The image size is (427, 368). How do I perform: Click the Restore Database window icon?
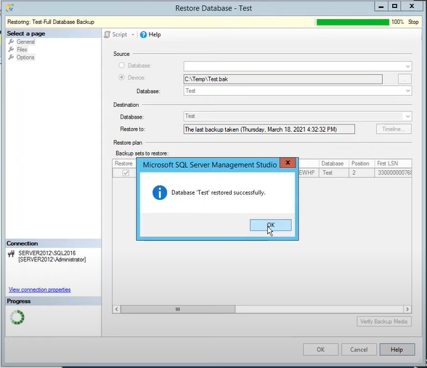(x=10, y=8)
